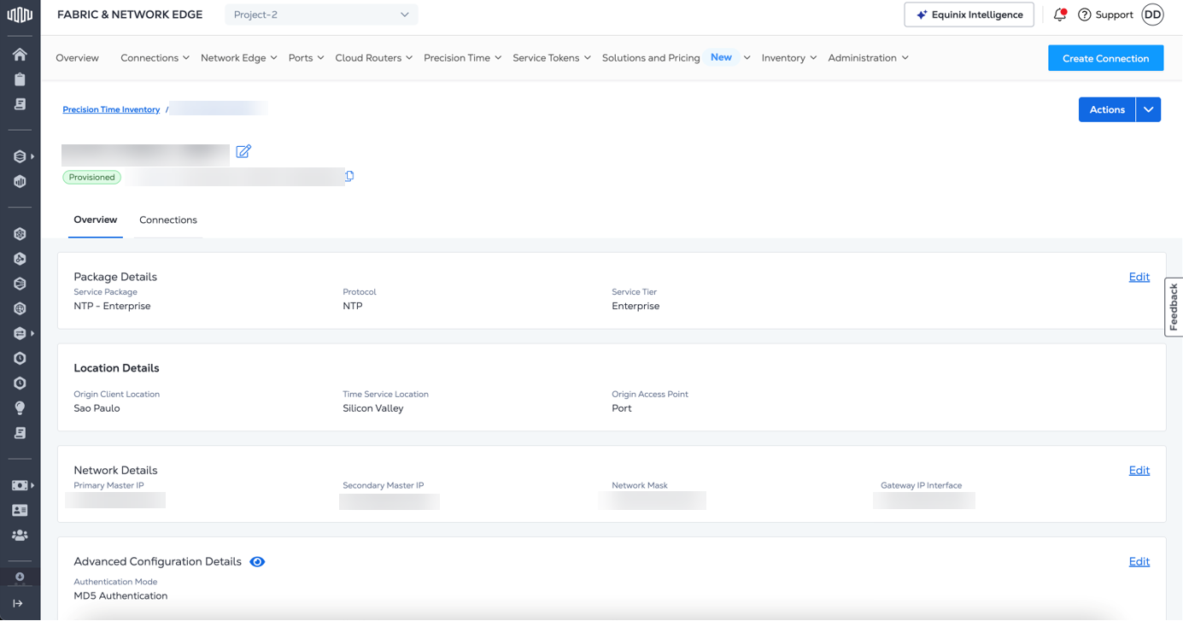Expand the Administration menu

(868, 58)
